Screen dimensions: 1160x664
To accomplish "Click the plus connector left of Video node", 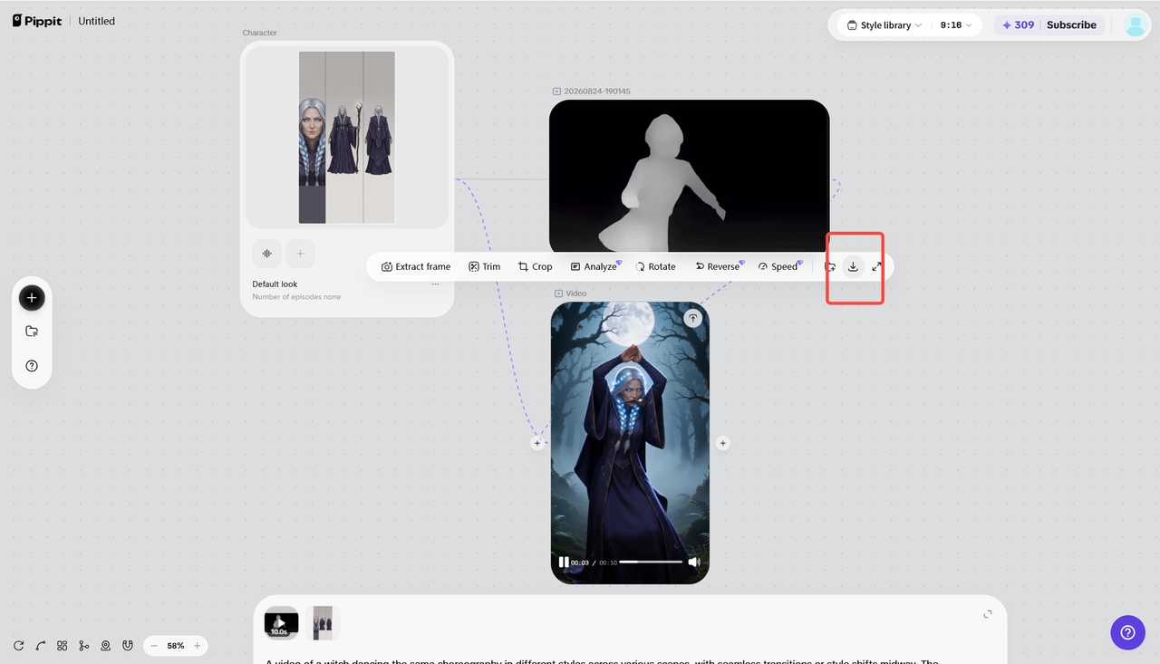I will (x=537, y=443).
